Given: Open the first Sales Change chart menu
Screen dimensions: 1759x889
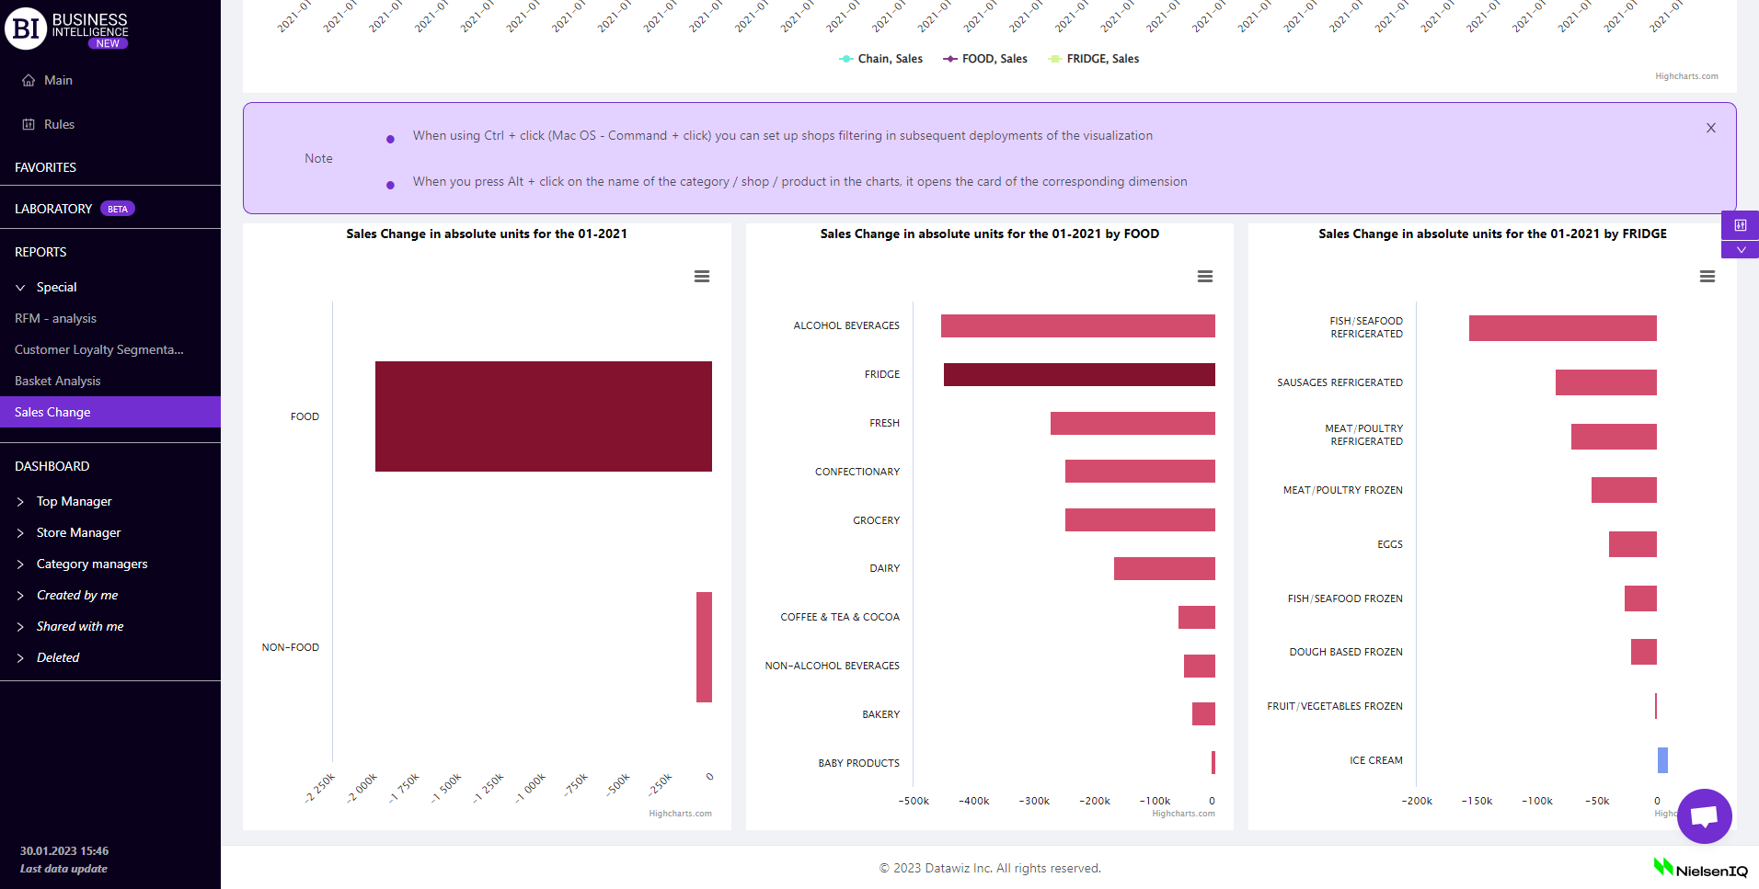Looking at the screenshot, I should [701, 277].
